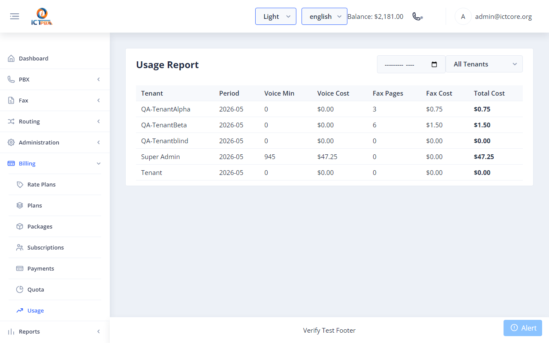Click the Dashboard home icon
The image size is (549, 343).
[x=11, y=58]
